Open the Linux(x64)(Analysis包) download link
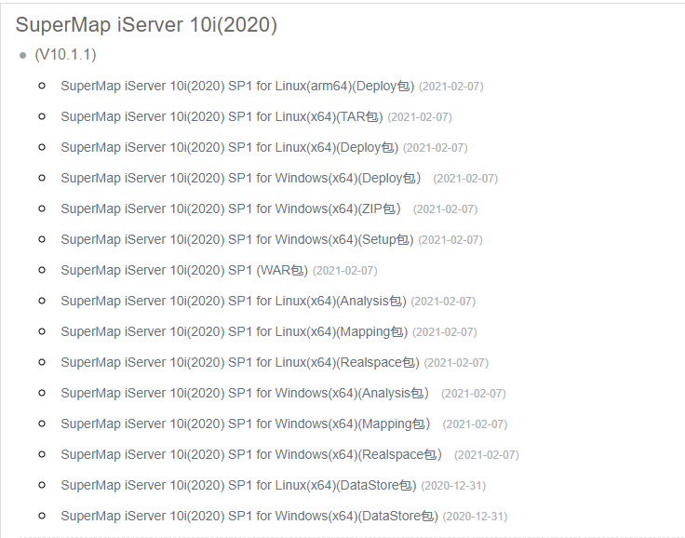Image resolution: width=685 pixels, height=538 pixels. point(234,301)
